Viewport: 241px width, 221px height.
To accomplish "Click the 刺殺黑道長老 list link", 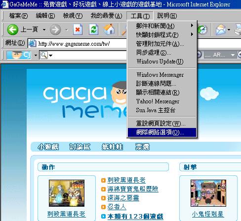I will click(x=126, y=180).
